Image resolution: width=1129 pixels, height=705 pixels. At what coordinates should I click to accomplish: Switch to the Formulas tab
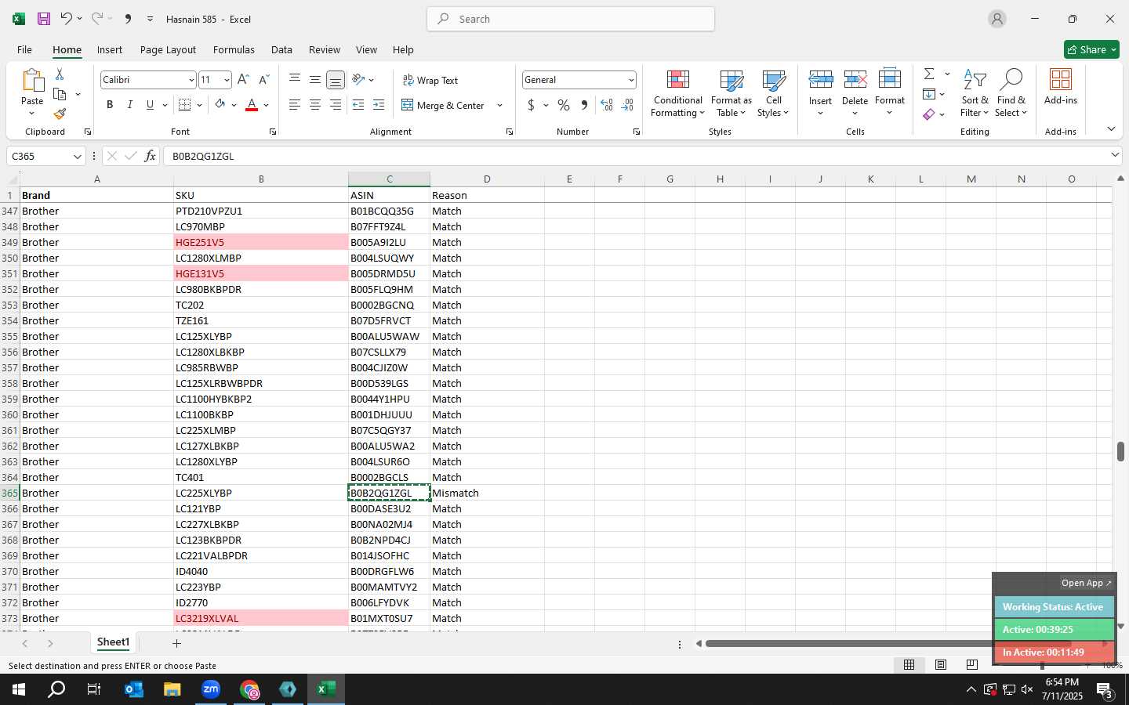(x=234, y=49)
